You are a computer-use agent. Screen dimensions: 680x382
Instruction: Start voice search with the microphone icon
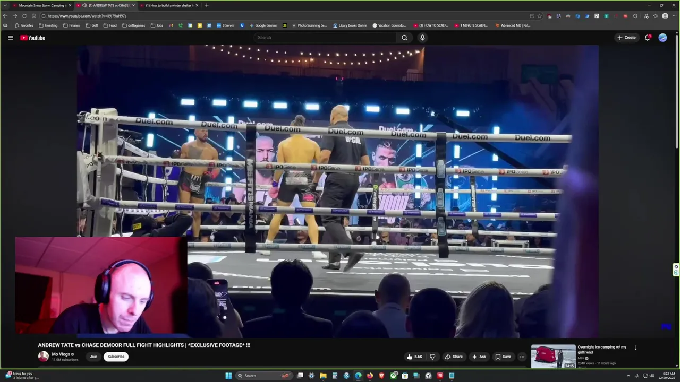click(x=422, y=38)
